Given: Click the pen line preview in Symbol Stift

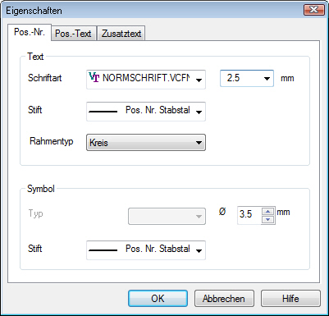Looking at the screenshot, I should coord(103,250).
